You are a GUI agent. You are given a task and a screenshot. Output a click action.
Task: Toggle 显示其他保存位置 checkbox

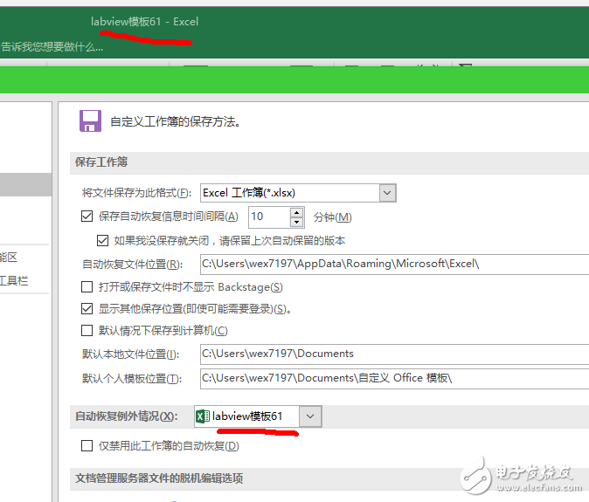(x=87, y=309)
